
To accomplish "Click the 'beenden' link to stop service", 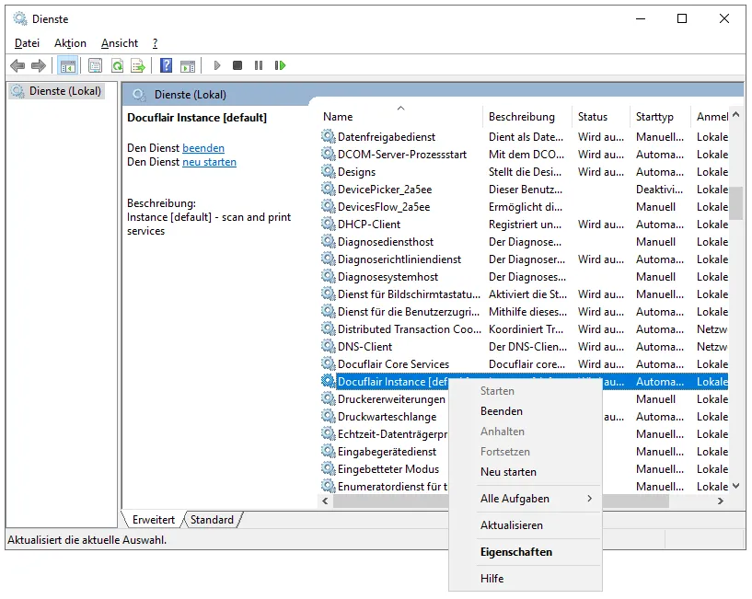I will click(x=203, y=148).
